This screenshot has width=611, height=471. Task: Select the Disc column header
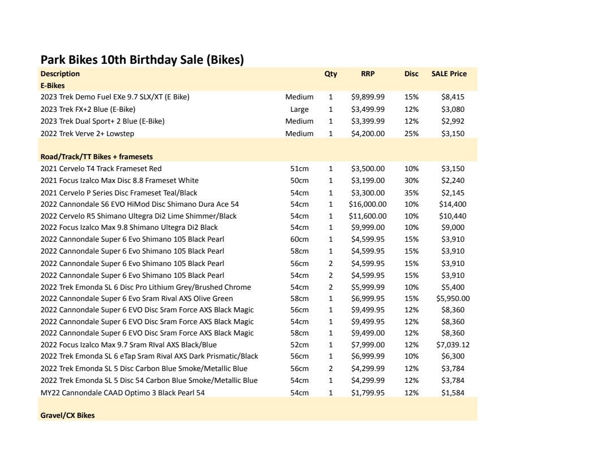tap(411, 73)
